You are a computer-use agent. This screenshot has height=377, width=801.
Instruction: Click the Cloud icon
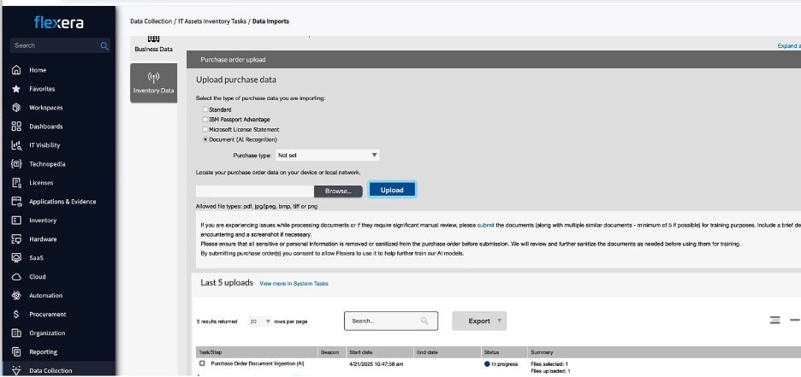[x=16, y=277]
